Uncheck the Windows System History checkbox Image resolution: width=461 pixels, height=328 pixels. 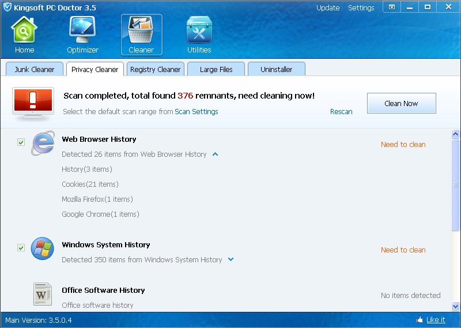tap(21, 248)
